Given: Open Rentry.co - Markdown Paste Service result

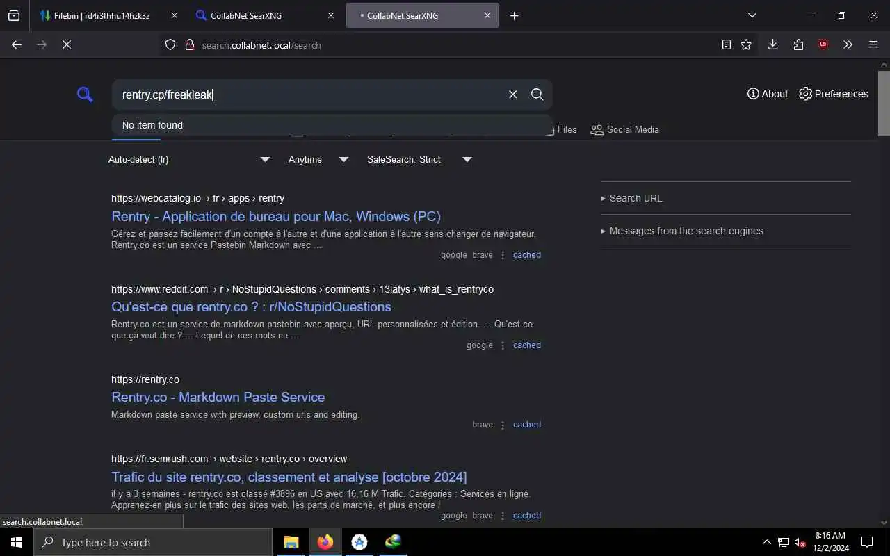Looking at the screenshot, I should tap(218, 397).
